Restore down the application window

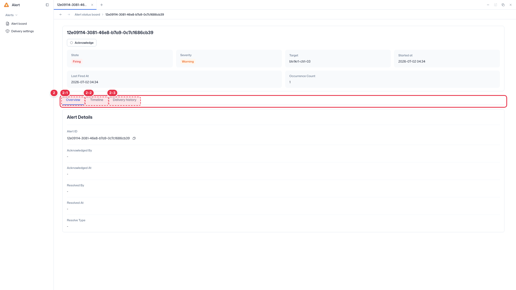click(x=503, y=5)
